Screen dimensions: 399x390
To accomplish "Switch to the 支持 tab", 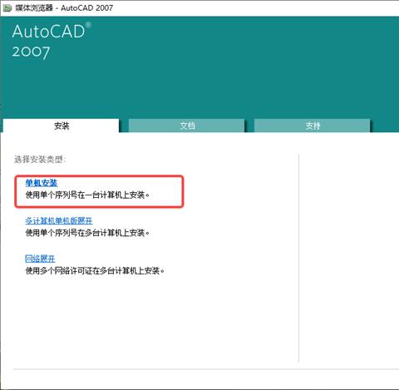I will (313, 126).
